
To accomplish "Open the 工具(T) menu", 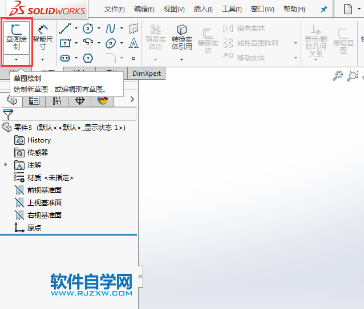I will 231,10.
